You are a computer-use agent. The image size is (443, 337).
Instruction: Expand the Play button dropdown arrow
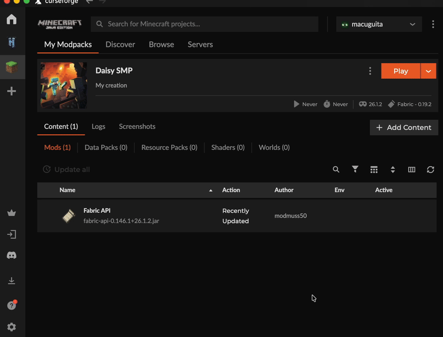coord(428,71)
